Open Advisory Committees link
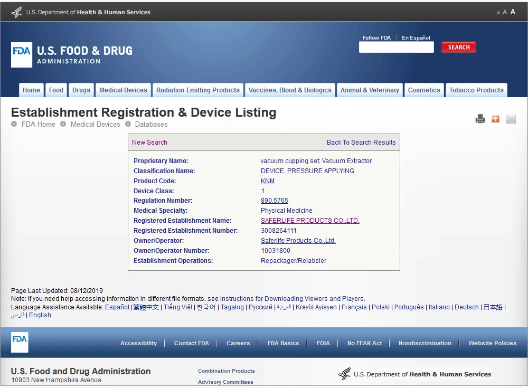The height and width of the screenshot is (388, 528). (x=225, y=382)
